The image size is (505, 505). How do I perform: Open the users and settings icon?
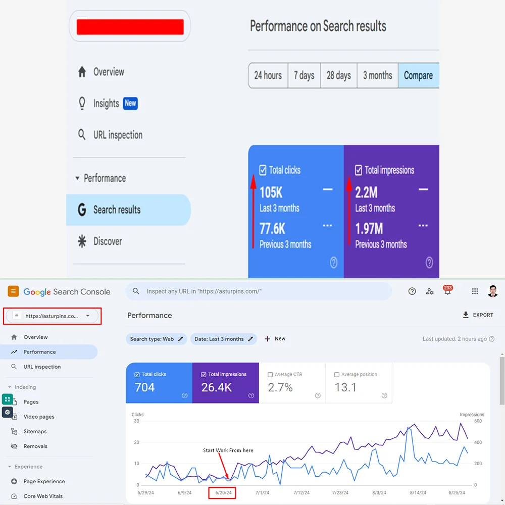coord(430,291)
